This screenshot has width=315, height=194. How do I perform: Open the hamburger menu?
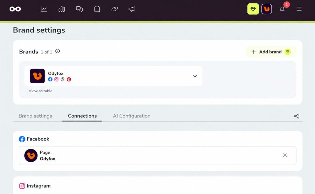[x=299, y=9]
